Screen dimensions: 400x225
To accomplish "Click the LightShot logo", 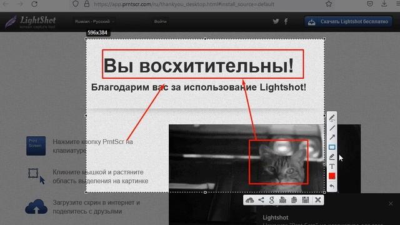I will (x=30, y=22).
